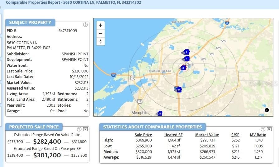
Task: Open help for Subject Property panel
Action: tap(85, 25)
